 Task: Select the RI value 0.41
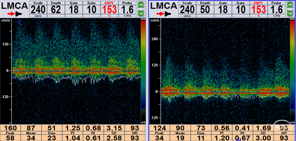242,128
